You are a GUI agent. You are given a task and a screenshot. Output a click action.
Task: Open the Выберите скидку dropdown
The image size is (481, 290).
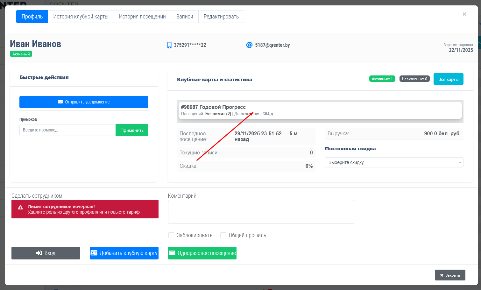point(394,162)
